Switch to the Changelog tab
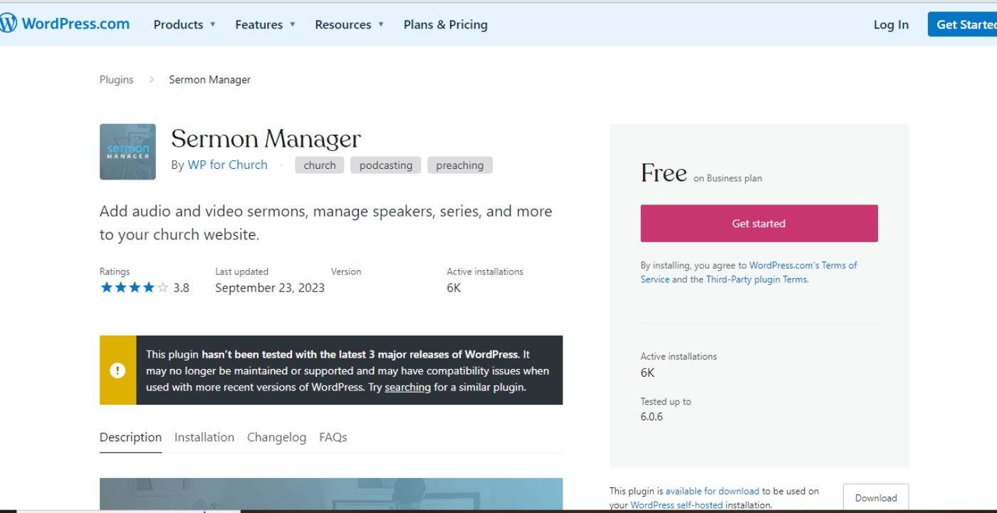Viewport: 997px width, 513px height. point(276,437)
